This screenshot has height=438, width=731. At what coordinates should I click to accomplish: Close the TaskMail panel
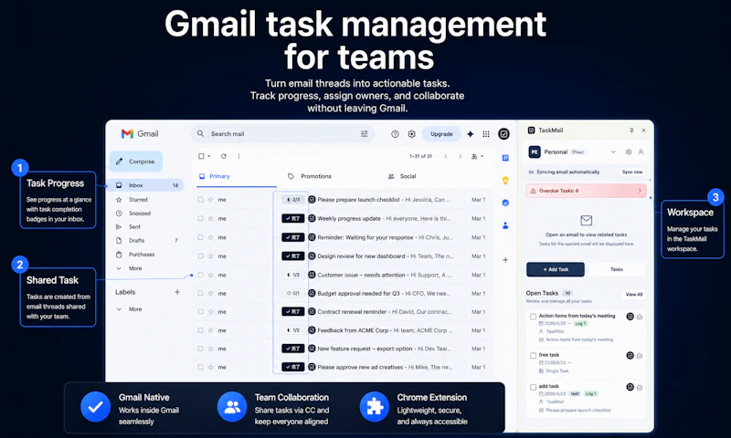[x=643, y=130]
